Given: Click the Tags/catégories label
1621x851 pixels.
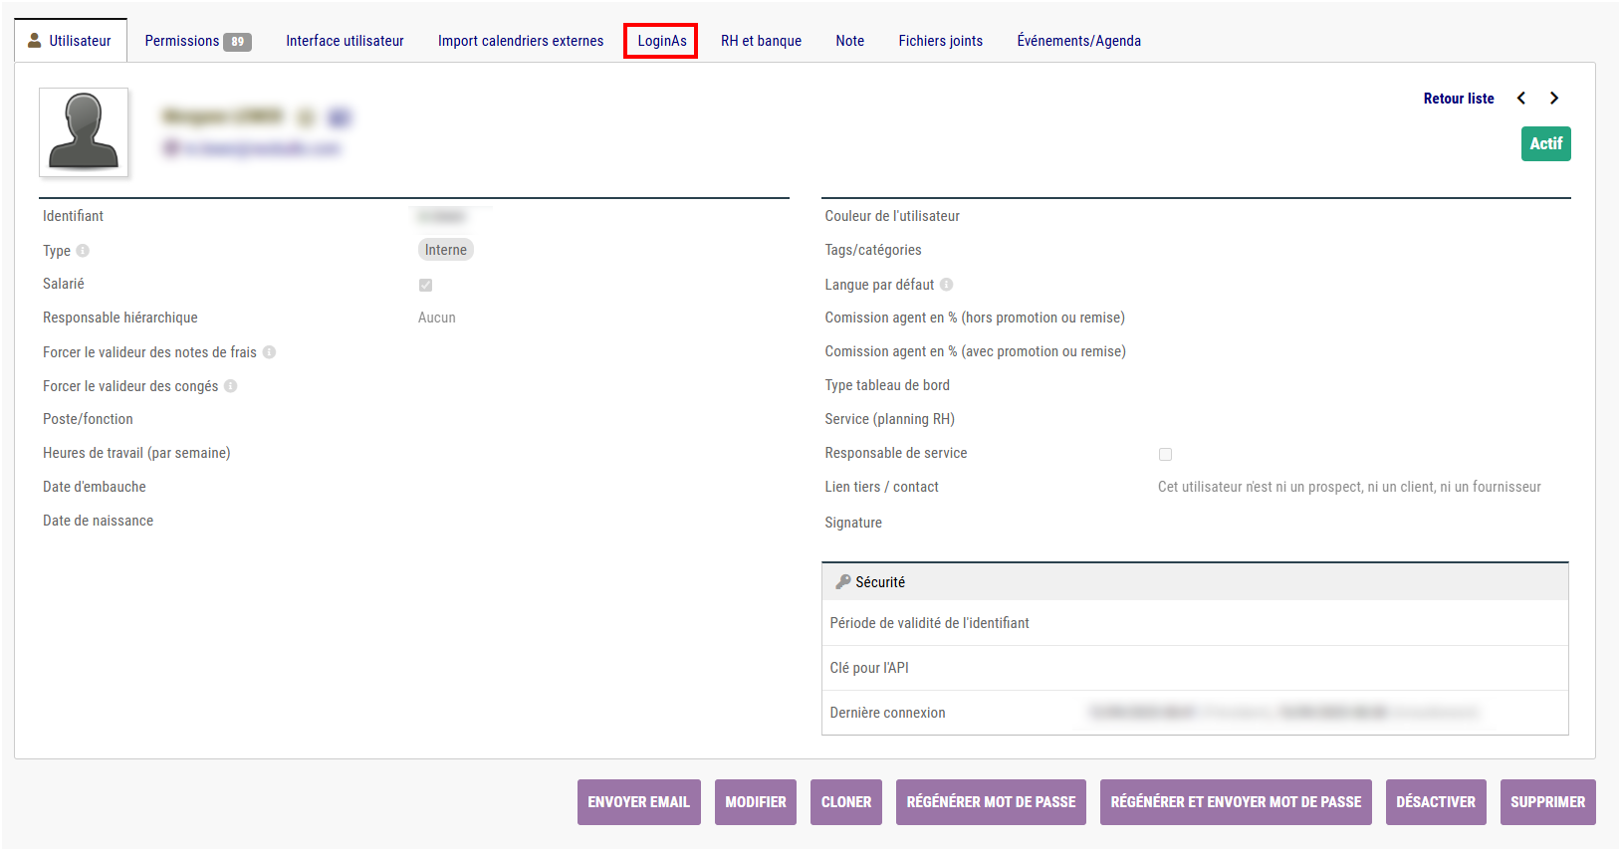Looking at the screenshot, I should [873, 250].
